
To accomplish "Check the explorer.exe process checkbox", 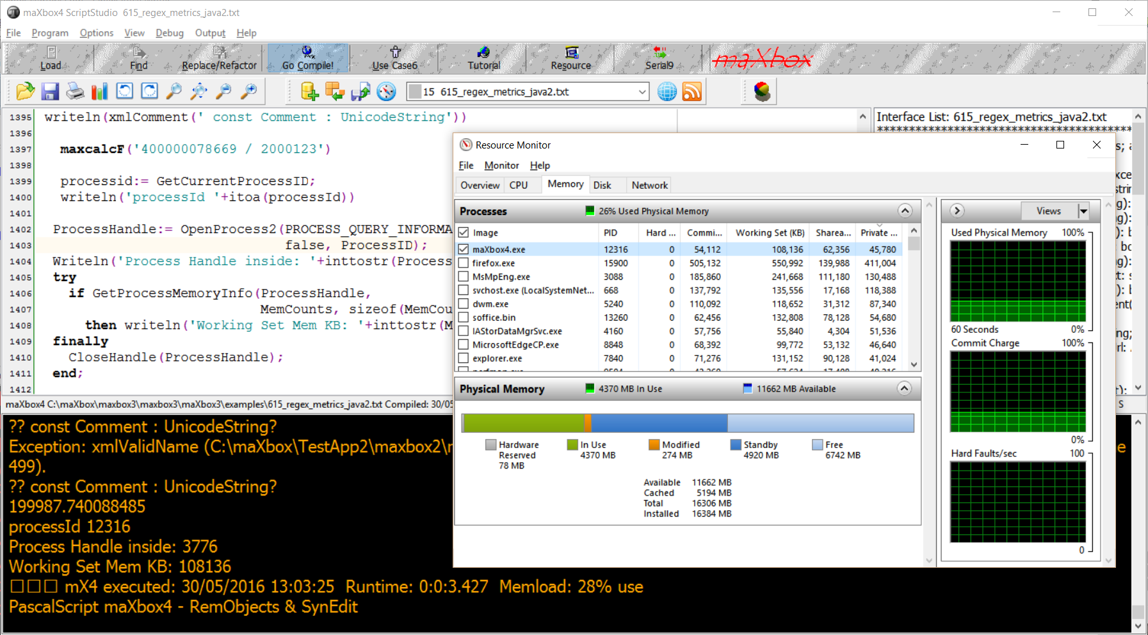I will tap(464, 358).
